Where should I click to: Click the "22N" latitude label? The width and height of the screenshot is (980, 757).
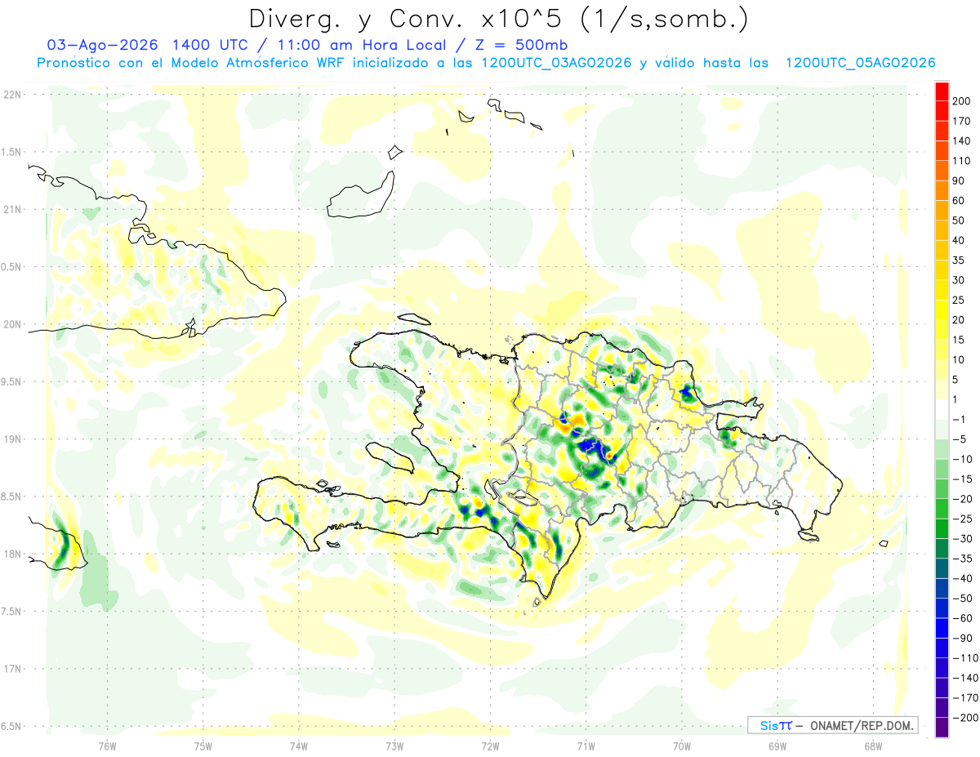12,94
